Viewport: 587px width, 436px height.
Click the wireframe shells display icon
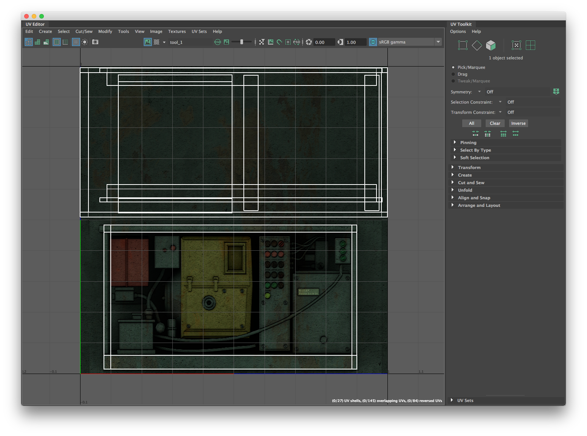click(x=29, y=42)
